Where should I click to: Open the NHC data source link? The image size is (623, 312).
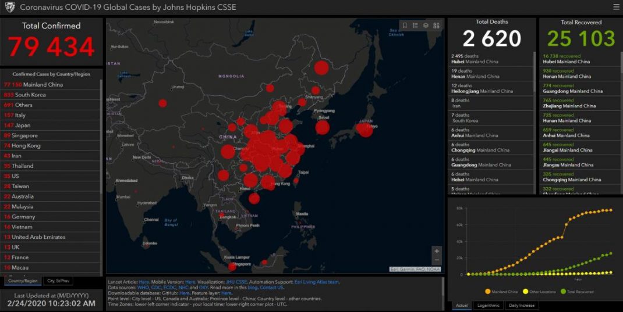183,288
